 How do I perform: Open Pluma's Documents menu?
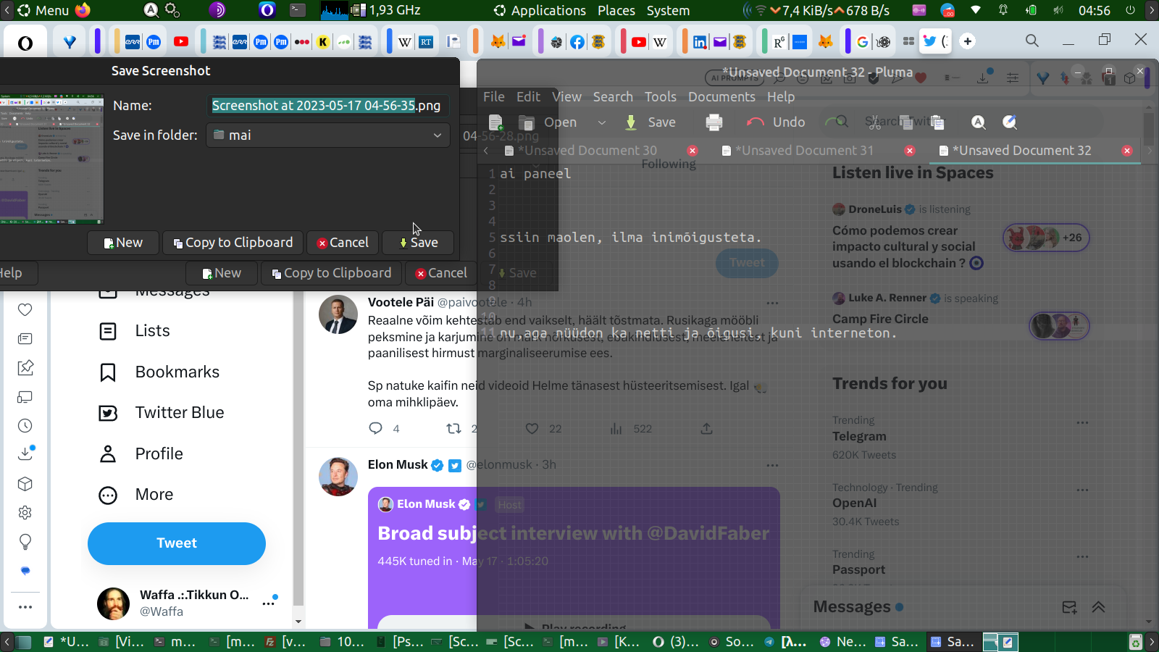(721, 97)
